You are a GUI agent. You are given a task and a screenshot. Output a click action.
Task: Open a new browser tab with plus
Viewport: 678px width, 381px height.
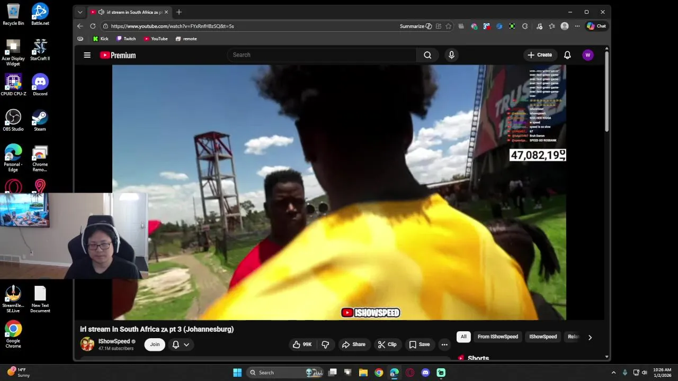[179, 12]
